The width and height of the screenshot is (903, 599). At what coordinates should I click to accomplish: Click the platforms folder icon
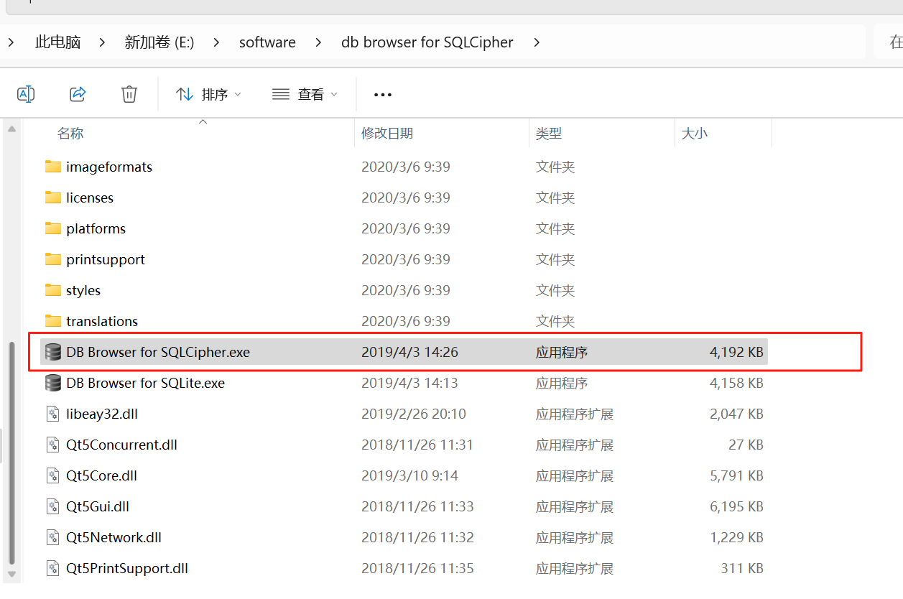(x=53, y=228)
